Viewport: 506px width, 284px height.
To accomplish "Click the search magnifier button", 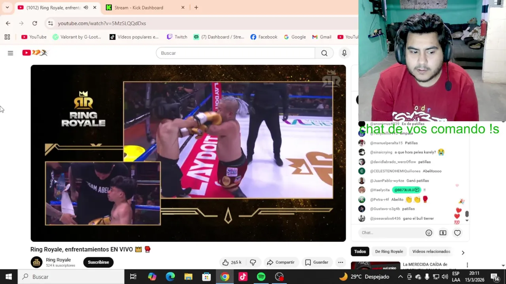I will [324, 53].
